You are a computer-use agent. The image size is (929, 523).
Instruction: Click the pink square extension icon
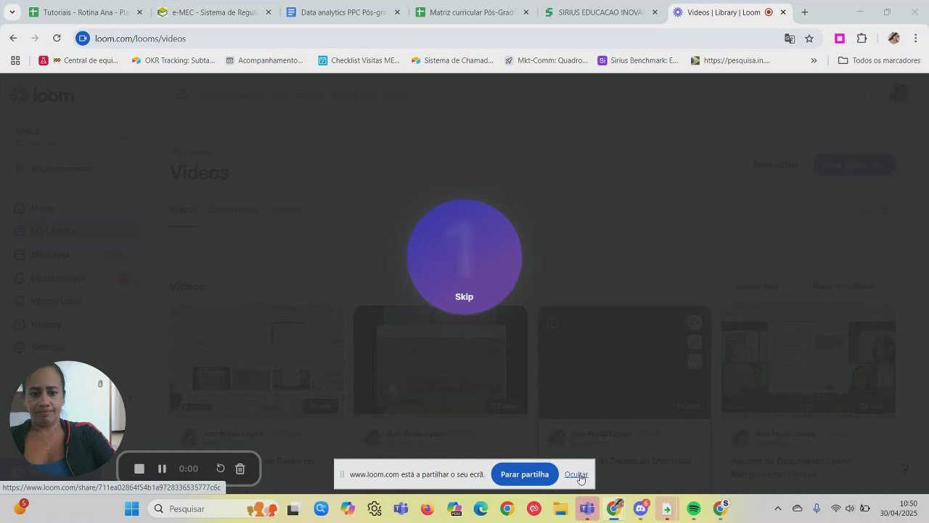click(x=840, y=38)
